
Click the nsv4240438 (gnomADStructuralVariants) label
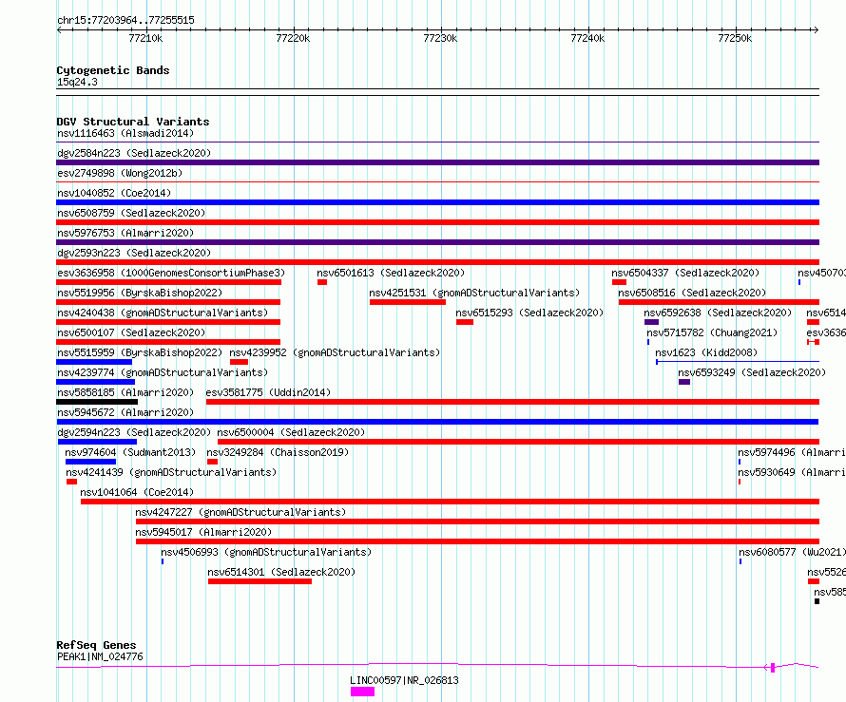(163, 313)
